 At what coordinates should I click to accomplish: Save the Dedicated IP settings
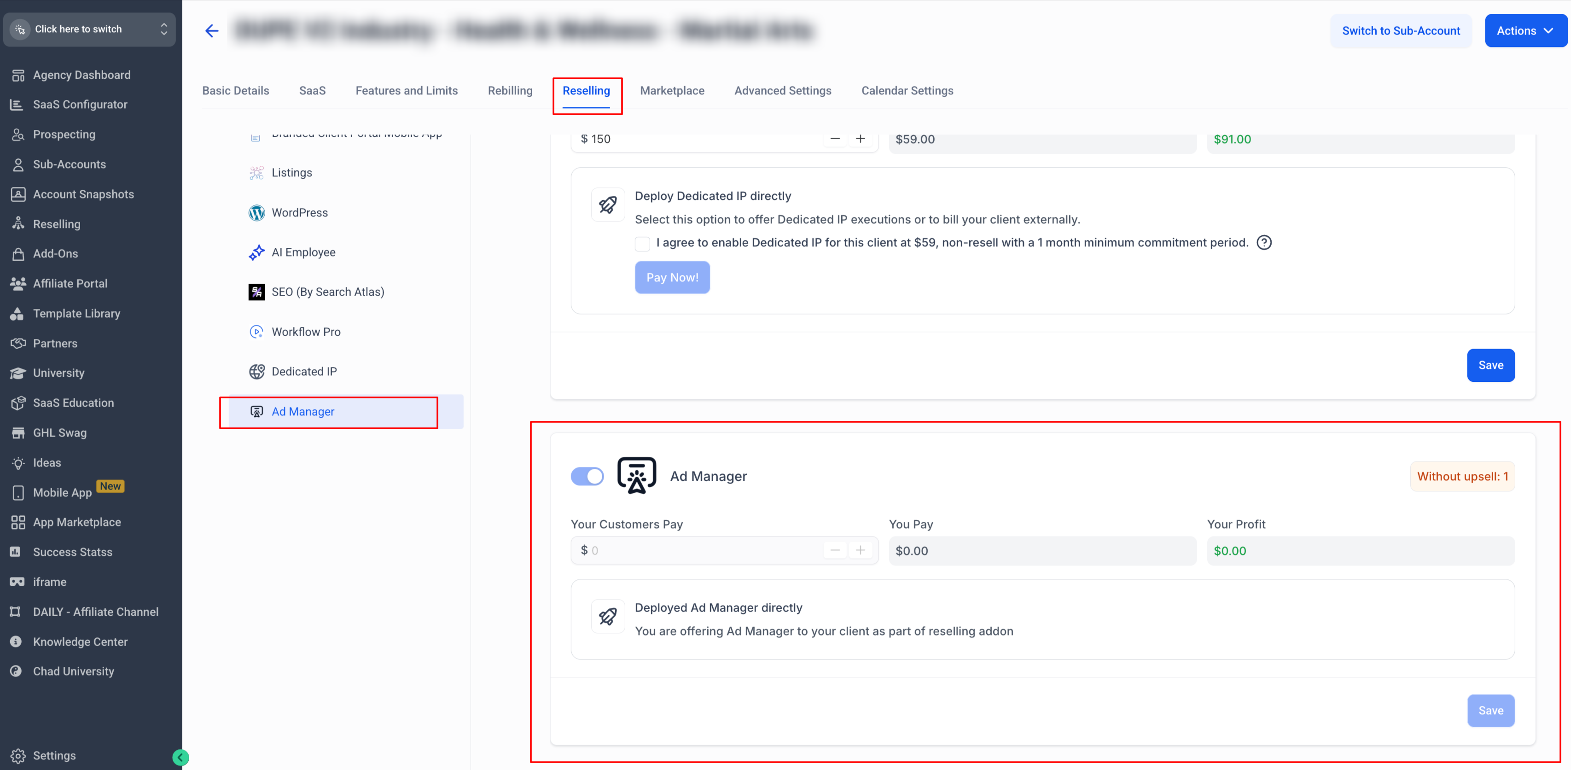tap(1490, 365)
